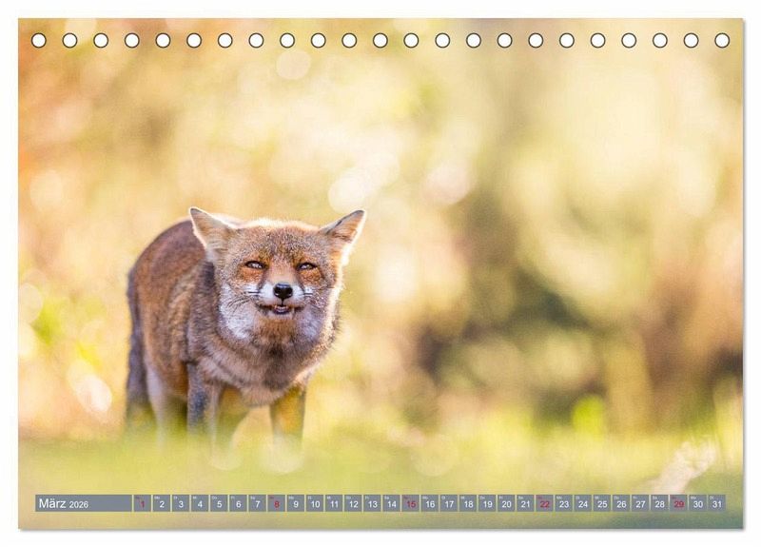The height and width of the screenshot is (547, 761).
Task: Select day 27 in the calendar strip
Action: [640, 503]
